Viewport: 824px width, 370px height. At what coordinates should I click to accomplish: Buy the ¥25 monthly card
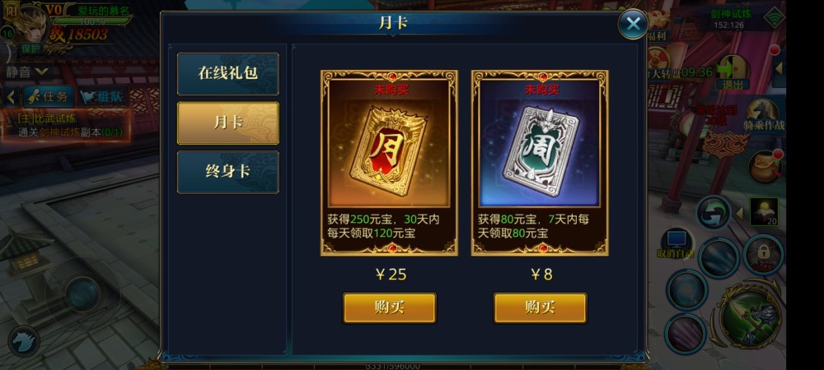390,308
